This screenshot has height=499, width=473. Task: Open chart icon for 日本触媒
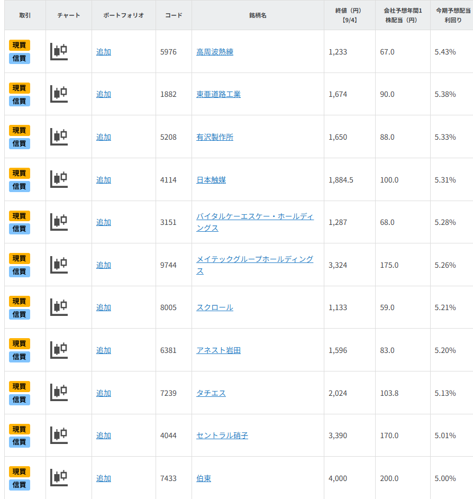pyautogui.click(x=59, y=179)
